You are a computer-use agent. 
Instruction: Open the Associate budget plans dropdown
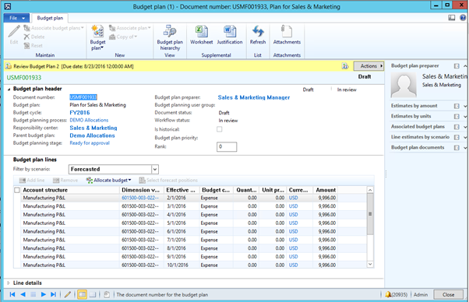(54, 28)
